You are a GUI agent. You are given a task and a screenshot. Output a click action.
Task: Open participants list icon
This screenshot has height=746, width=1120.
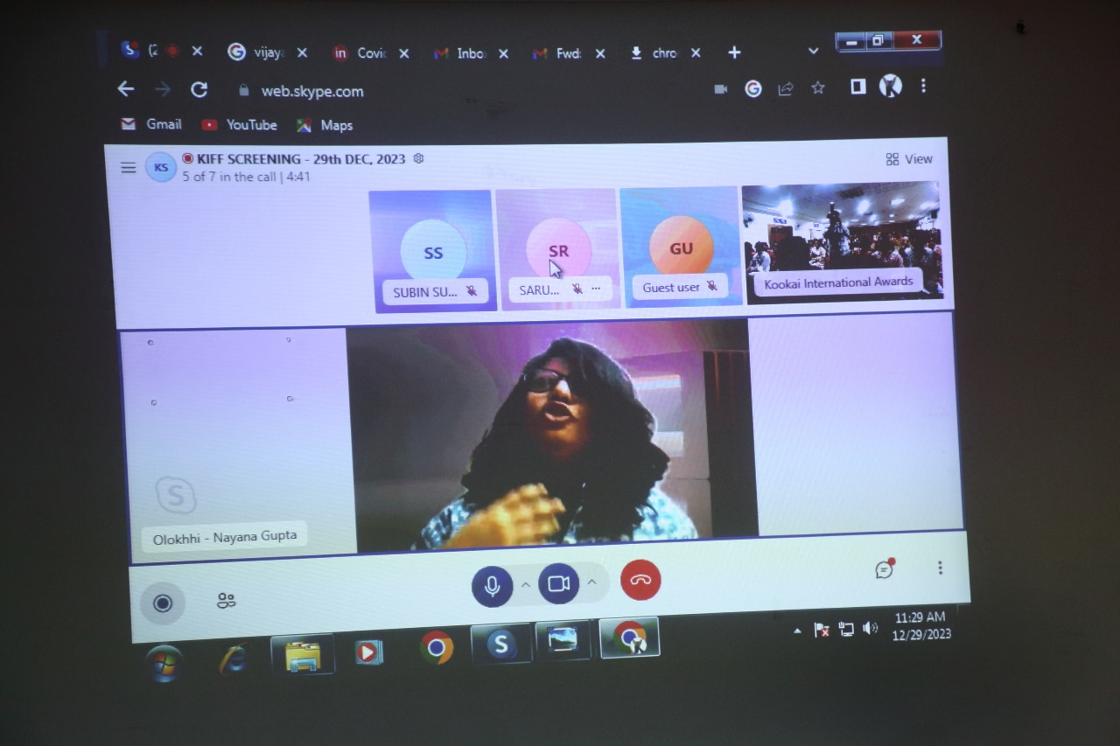point(226,601)
